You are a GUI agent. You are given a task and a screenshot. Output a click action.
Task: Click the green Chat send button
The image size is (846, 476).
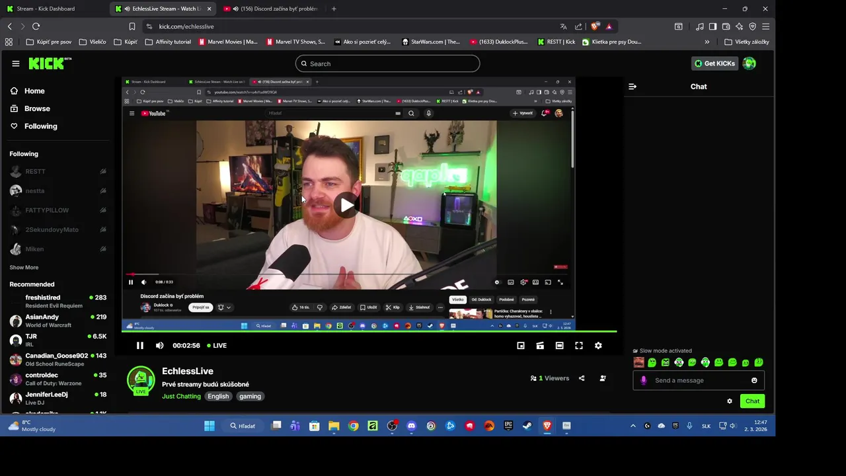point(752,401)
